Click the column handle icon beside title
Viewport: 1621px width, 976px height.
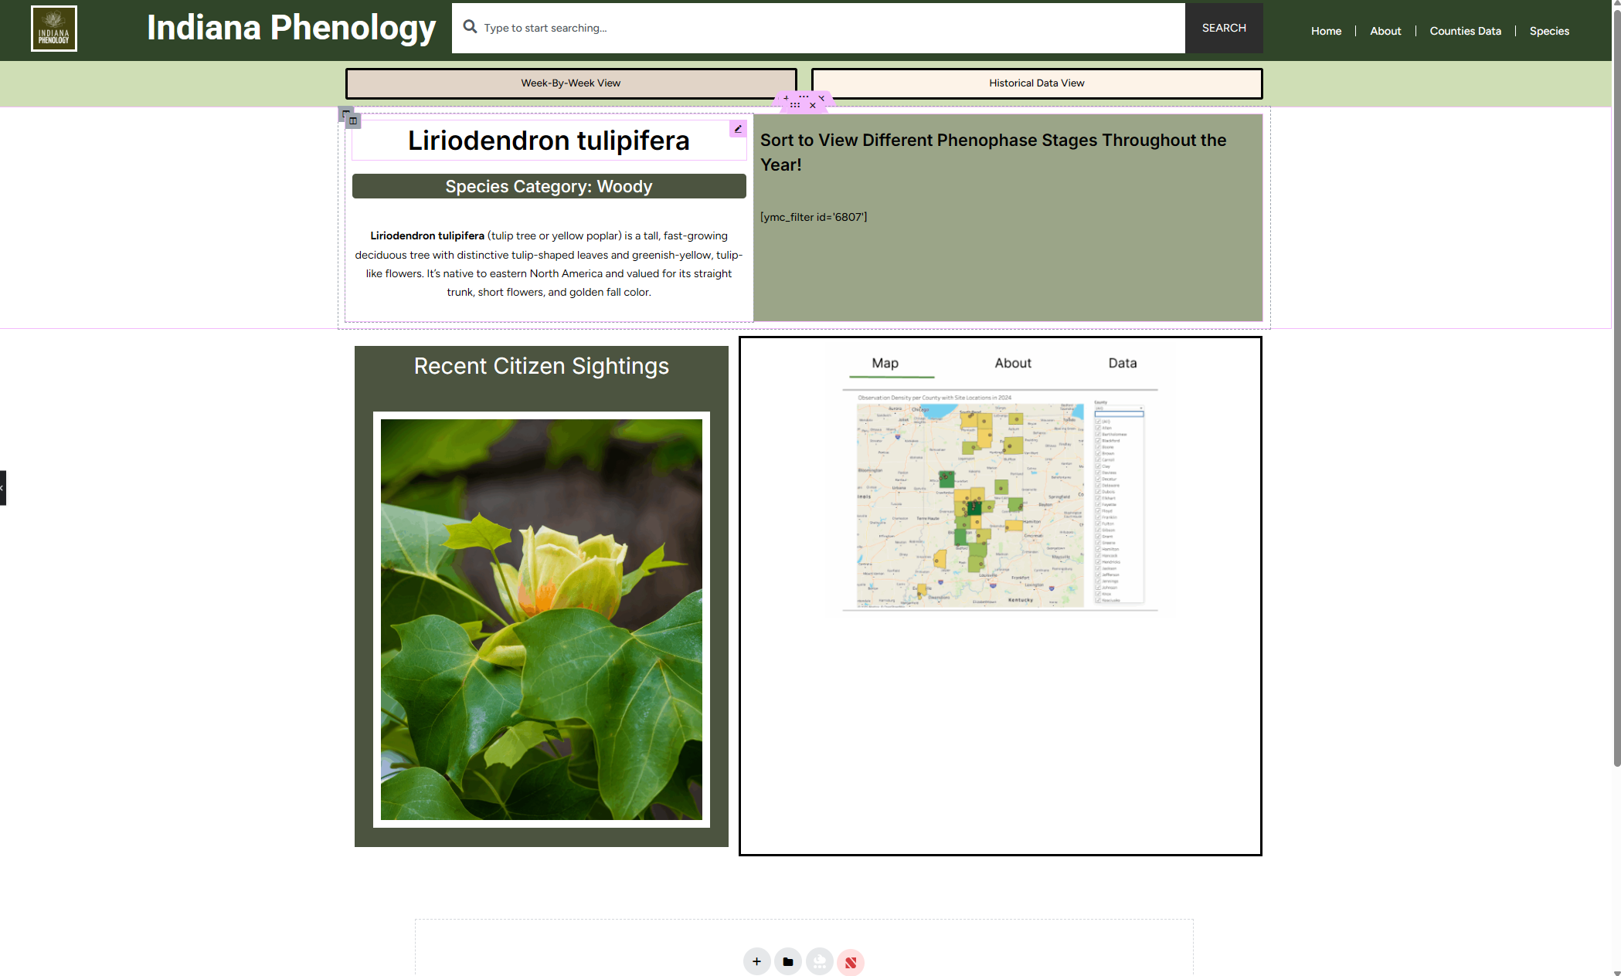point(353,120)
